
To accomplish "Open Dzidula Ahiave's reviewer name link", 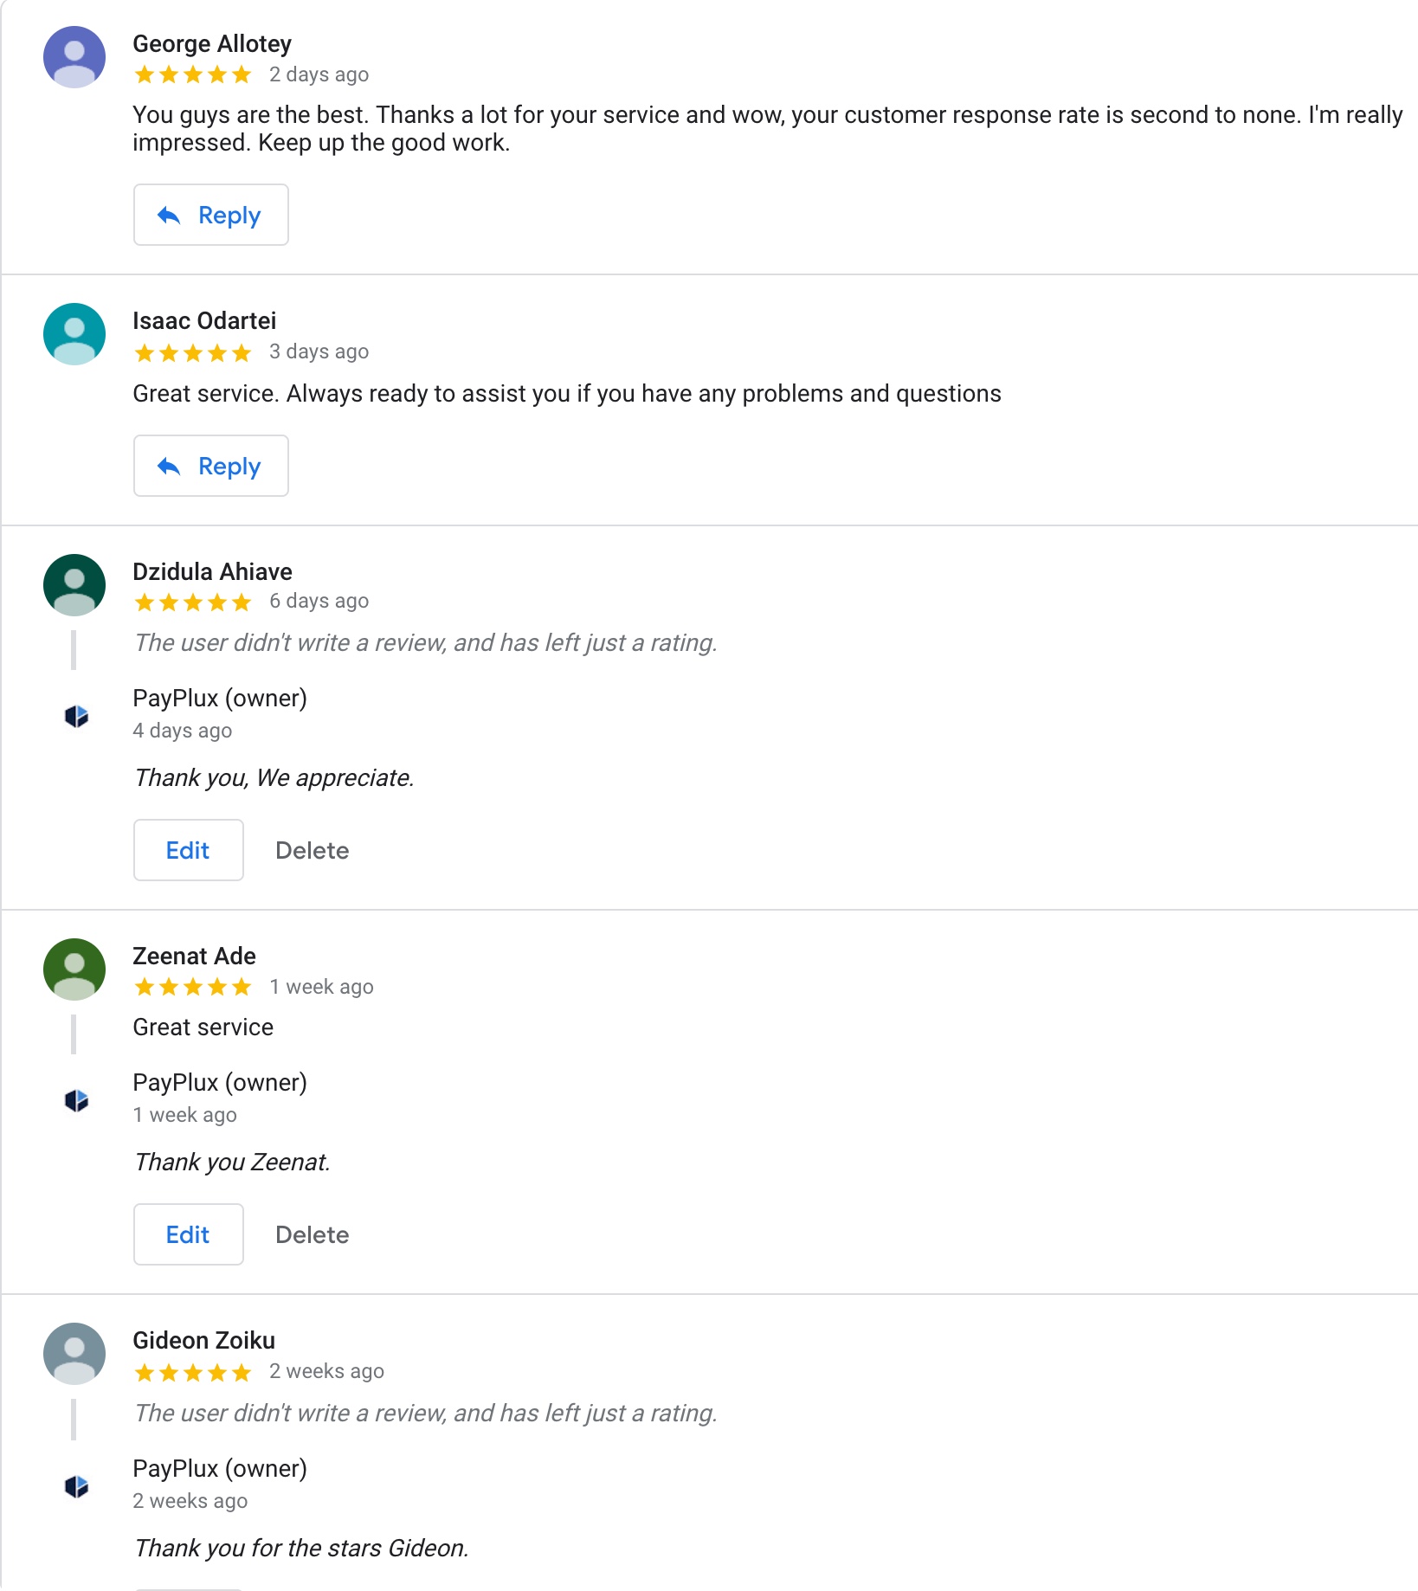I will [x=212, y=571].
